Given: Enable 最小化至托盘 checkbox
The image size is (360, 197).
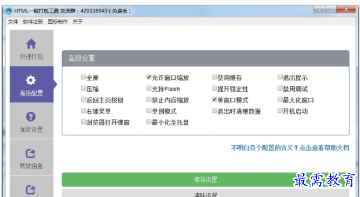Looking at the screenshot, I should click(149, 122).
